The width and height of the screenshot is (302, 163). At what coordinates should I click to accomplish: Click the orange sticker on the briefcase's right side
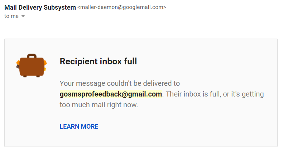click(x=45, y=63)
